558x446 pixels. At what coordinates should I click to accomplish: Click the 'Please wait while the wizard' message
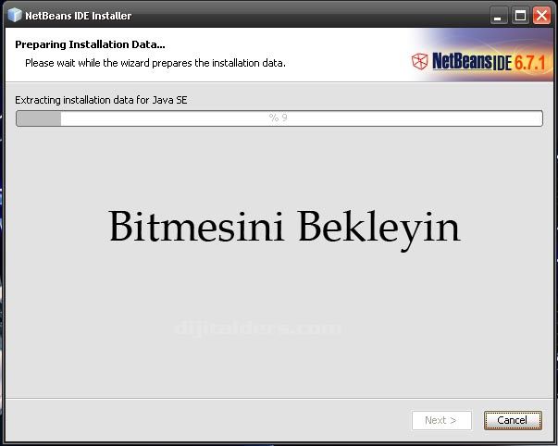pyautogui.click(x=155, y=63)
